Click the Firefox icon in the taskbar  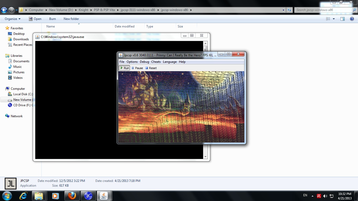pyautogui.click(x=72, y=196)
